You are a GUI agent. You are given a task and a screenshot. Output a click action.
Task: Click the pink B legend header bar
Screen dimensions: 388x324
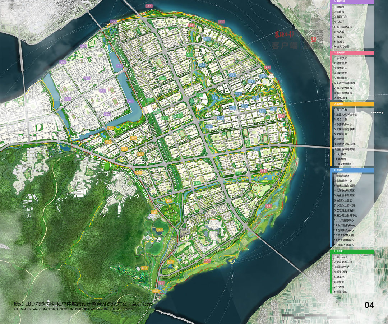click(x=352, y=53)
